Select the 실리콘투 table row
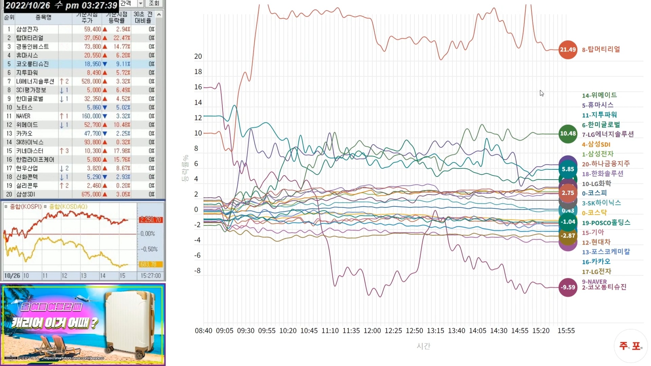Viewport: 651px width, 366px height. point(79,186)
